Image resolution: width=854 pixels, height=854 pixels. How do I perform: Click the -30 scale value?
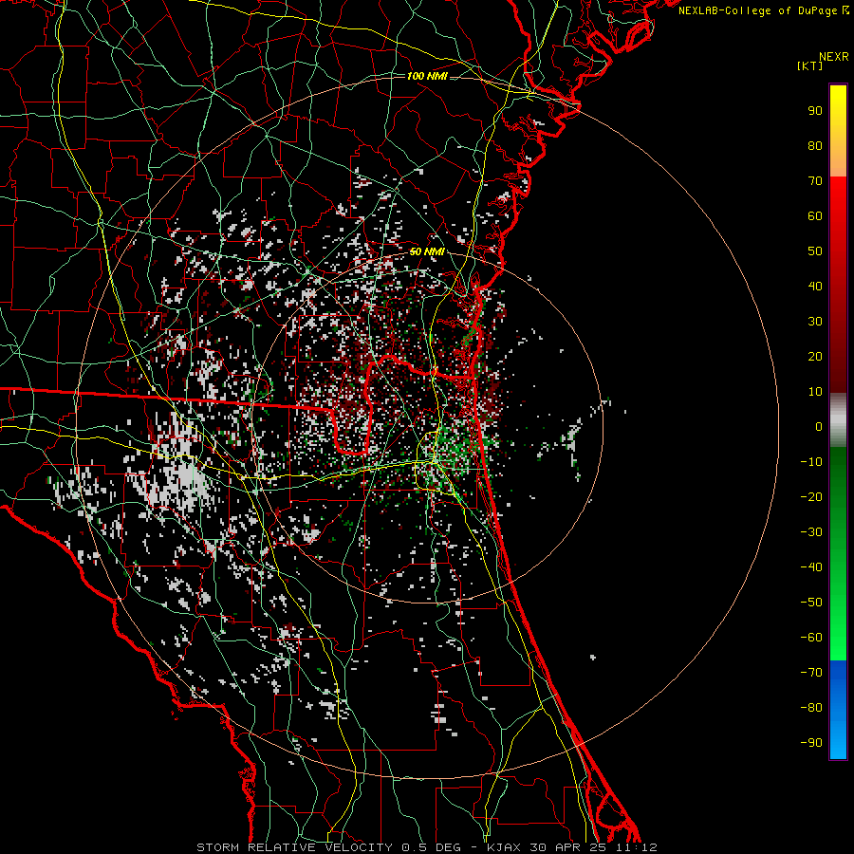click(811, 532)
